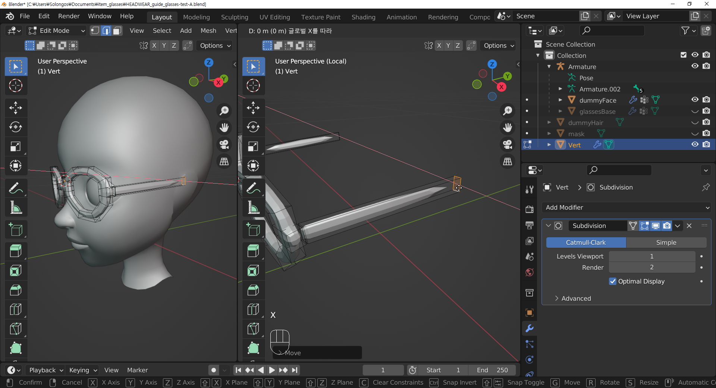Viewport: 716px width, 388px height.
Task: Open the Render menu
Action: tap(69, 16)
